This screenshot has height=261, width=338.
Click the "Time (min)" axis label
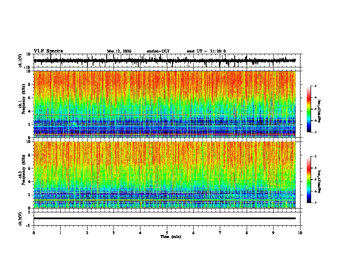click(x=171, y=237)
